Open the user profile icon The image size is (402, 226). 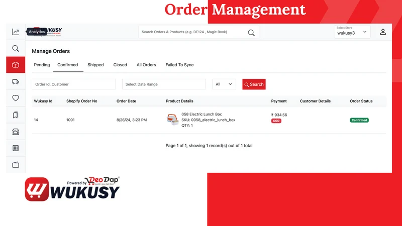(x=383, y=32)
